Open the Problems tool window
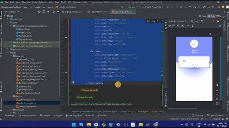This screenshot has width=229, height=128. (10, 116)
